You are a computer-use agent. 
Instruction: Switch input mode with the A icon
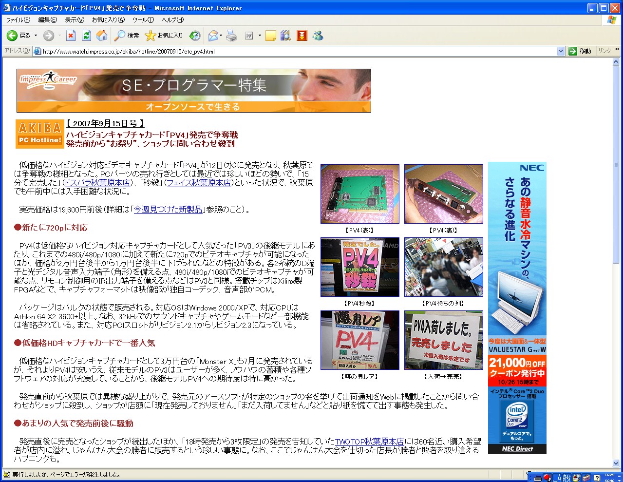coord(559,478)
